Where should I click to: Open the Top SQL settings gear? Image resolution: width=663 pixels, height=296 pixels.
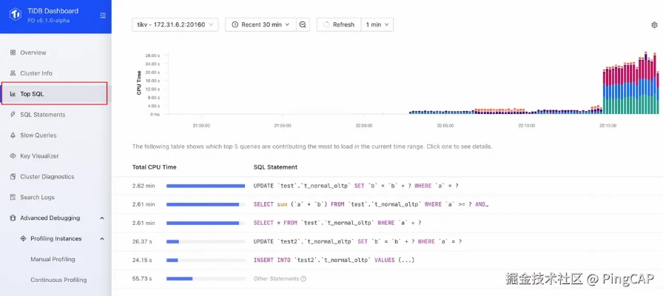click(654, 24)
